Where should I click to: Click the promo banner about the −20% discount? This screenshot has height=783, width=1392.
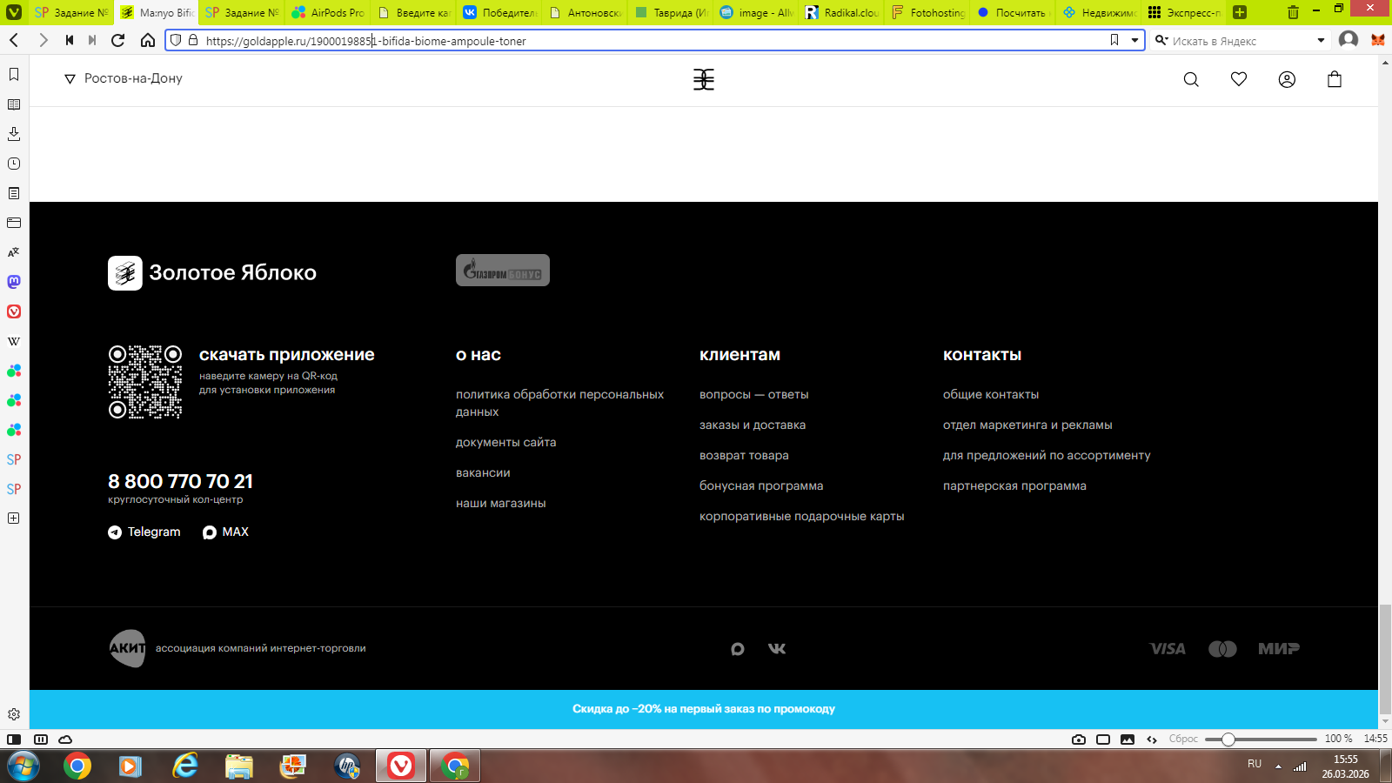(704, 710)
